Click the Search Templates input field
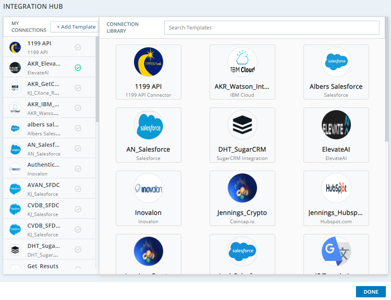 coord(271,28)
